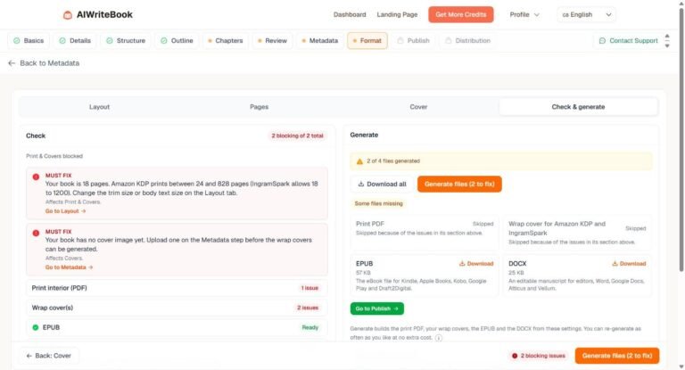Click the skipped Print PDF card
Screen dimensions: 685x370
[x=425, y=233]
